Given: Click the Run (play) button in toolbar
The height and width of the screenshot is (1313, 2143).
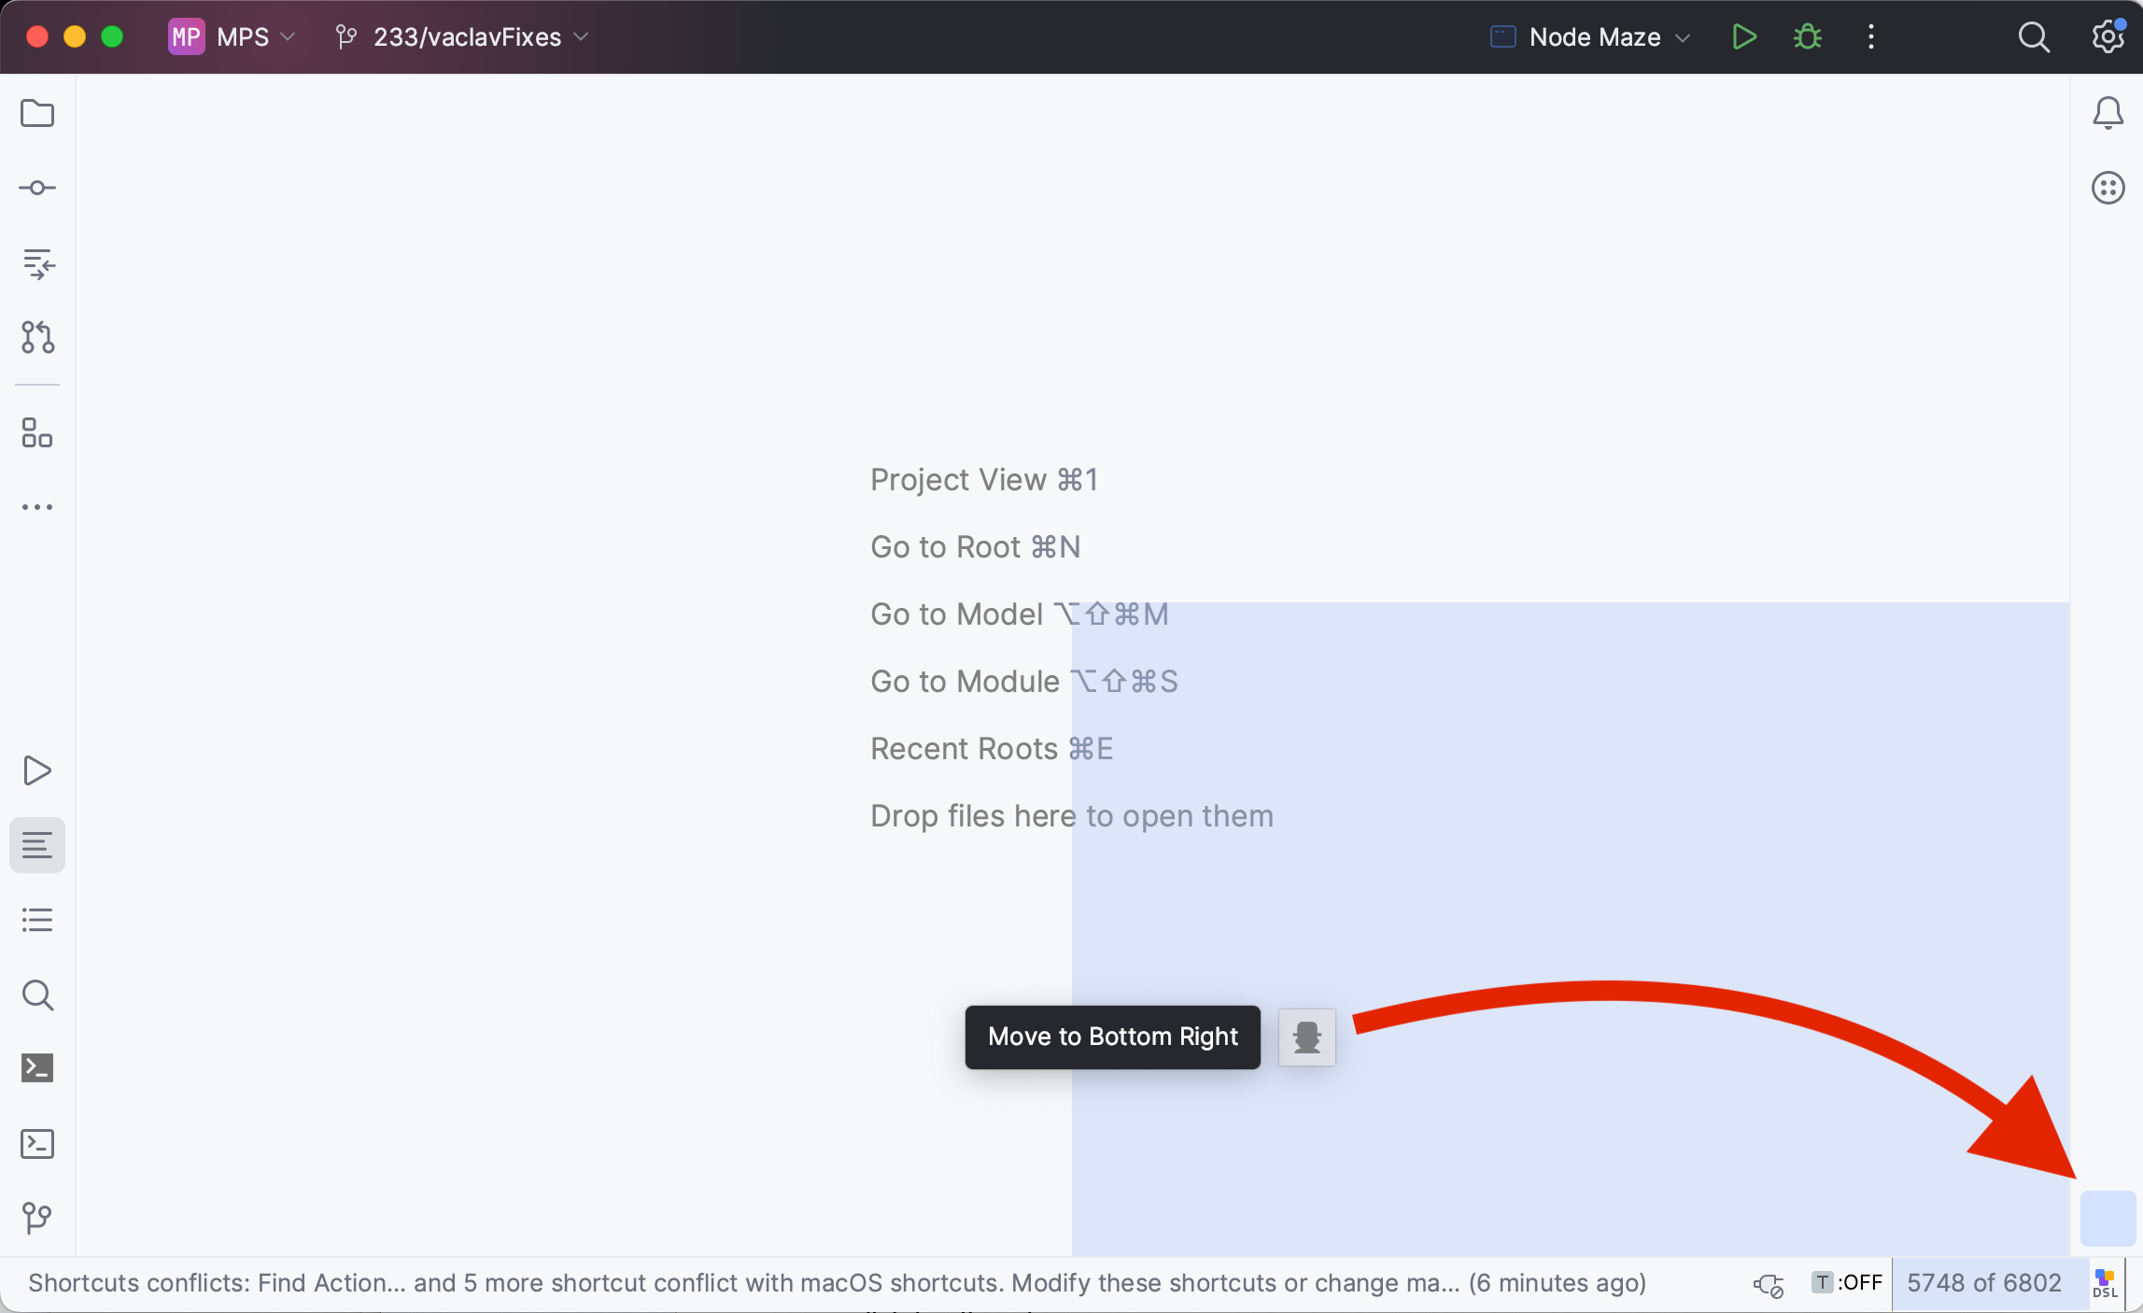Looking at the screenshot, I should pos(1745,38).
